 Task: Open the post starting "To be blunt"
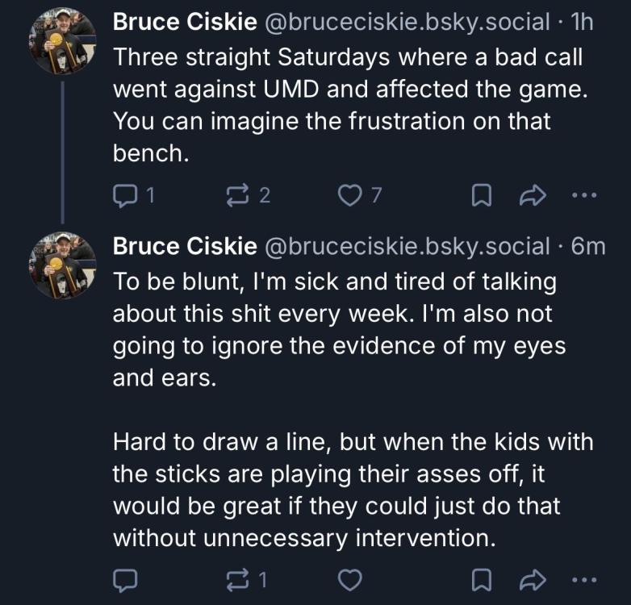(347, 331)
